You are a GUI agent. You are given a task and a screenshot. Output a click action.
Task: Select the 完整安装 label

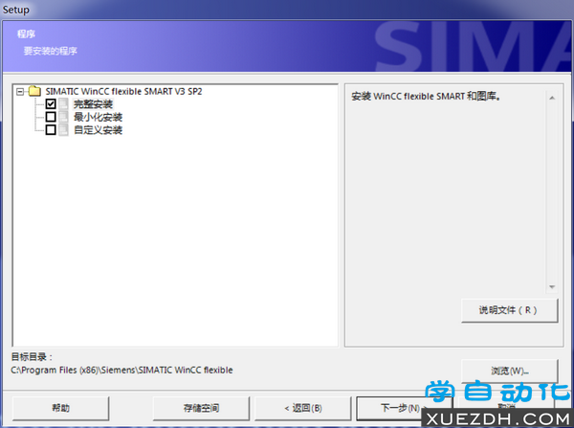(93, 104)
